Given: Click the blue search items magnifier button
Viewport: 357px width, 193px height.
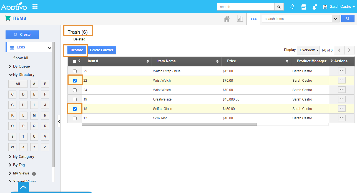Looking at the screenshot, I should tap(348, 19).
